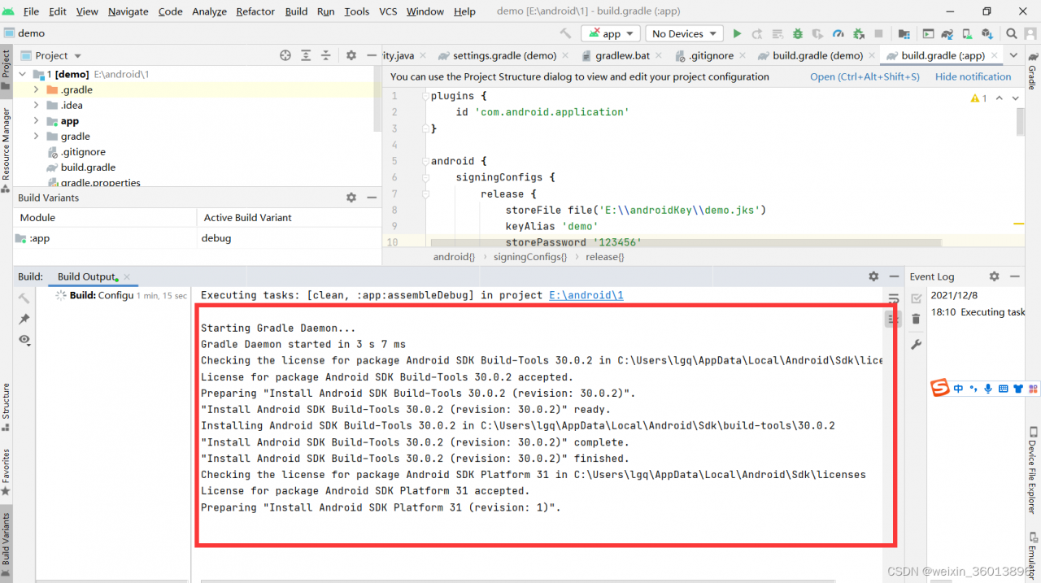Click Select Opened File crosshair icon

pos(285,55)
